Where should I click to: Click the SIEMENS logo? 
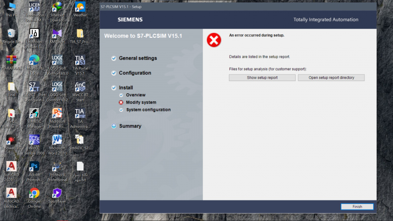point(130,20)
